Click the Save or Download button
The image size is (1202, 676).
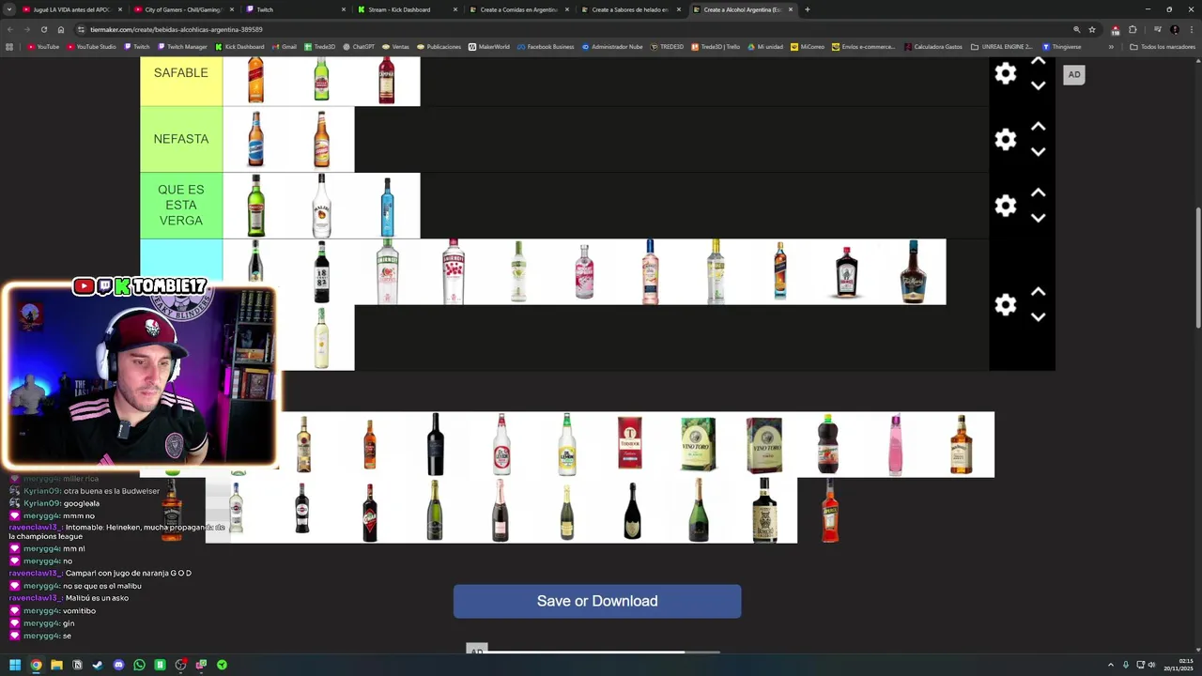point(597,601)
